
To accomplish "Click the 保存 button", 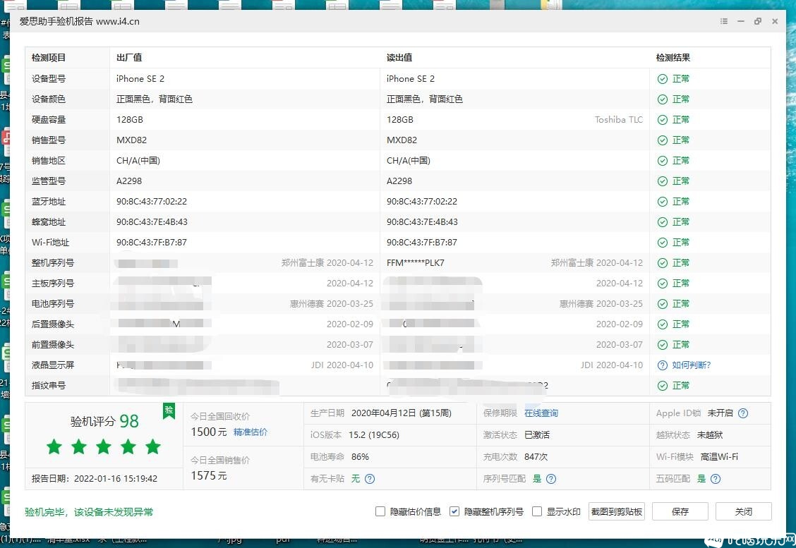I will tap(680, 511).
